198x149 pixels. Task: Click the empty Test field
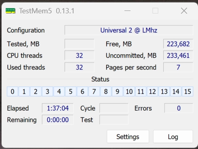[114, 120]
